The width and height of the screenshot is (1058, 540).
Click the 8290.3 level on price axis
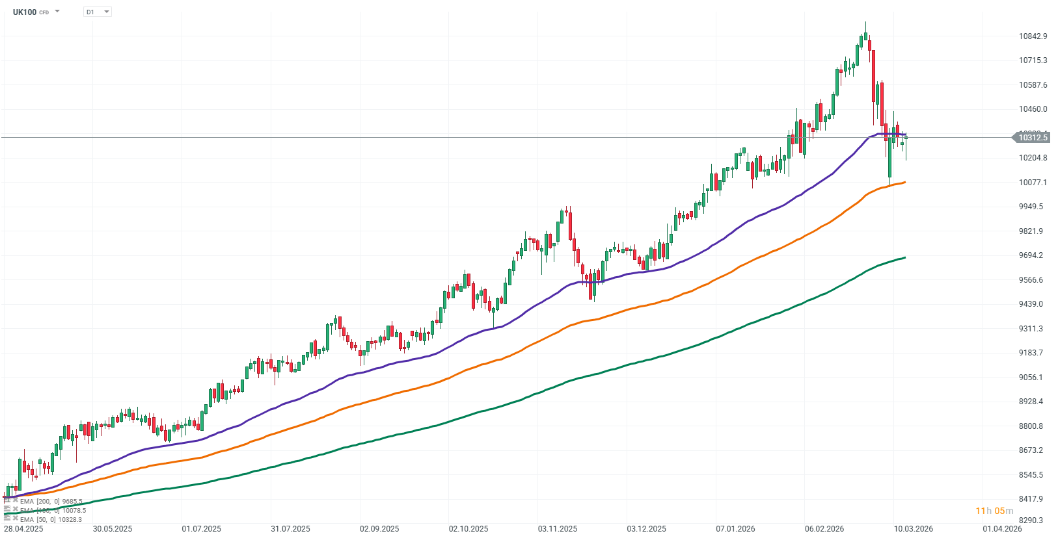(1031, 520)
